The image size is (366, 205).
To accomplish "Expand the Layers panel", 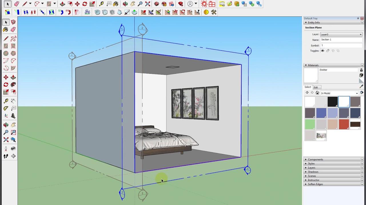I will 306,168.
